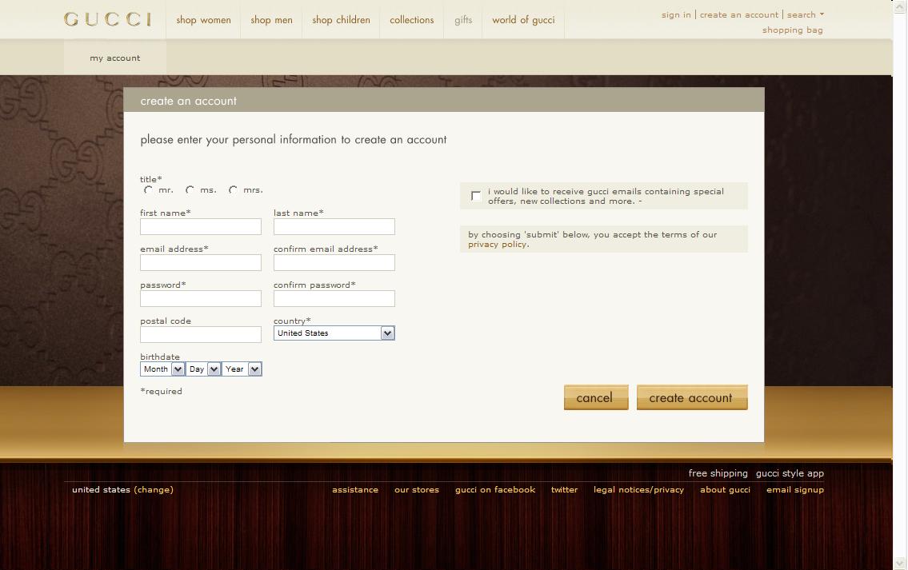Click the first name input field
This screenshot has height=570, width=908.
(200, 227)
